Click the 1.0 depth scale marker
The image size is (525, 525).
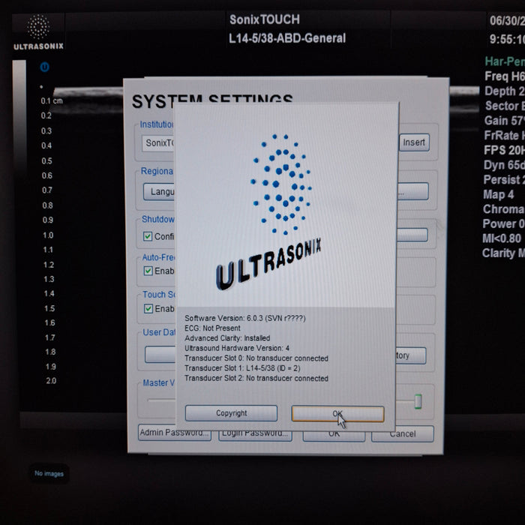coord(48,235)
